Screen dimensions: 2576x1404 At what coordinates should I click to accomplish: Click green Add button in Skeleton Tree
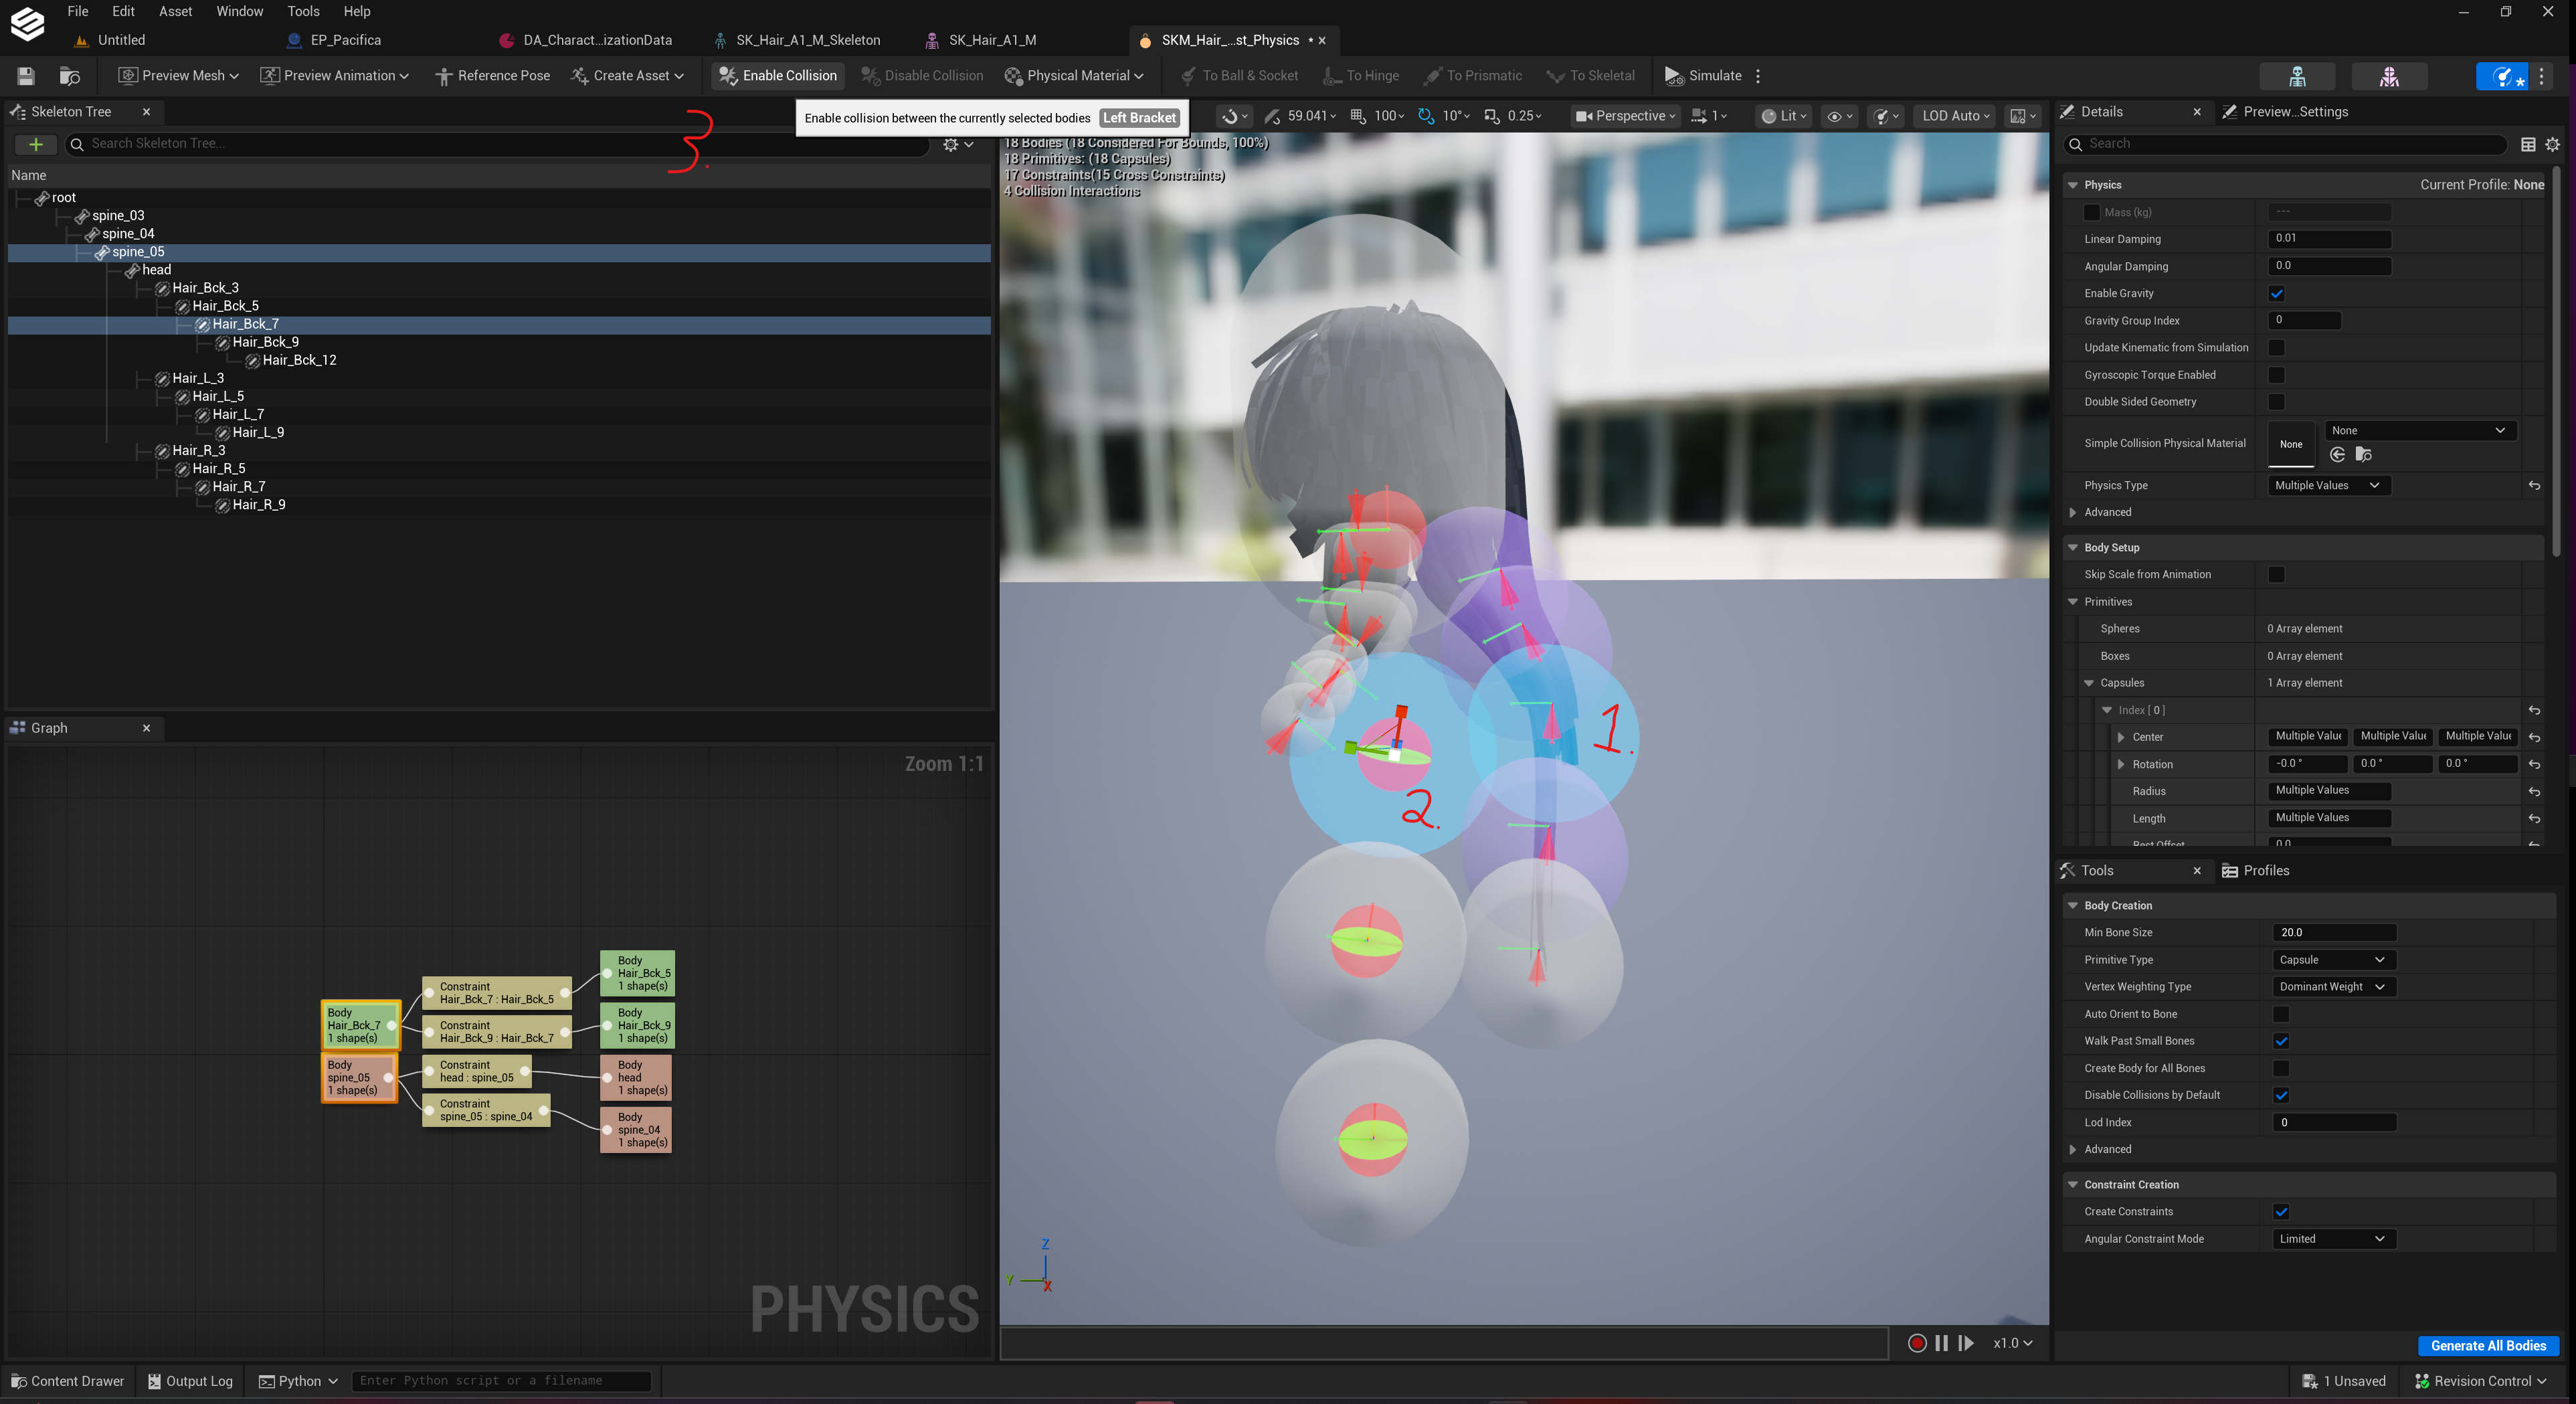pos(36,145)
